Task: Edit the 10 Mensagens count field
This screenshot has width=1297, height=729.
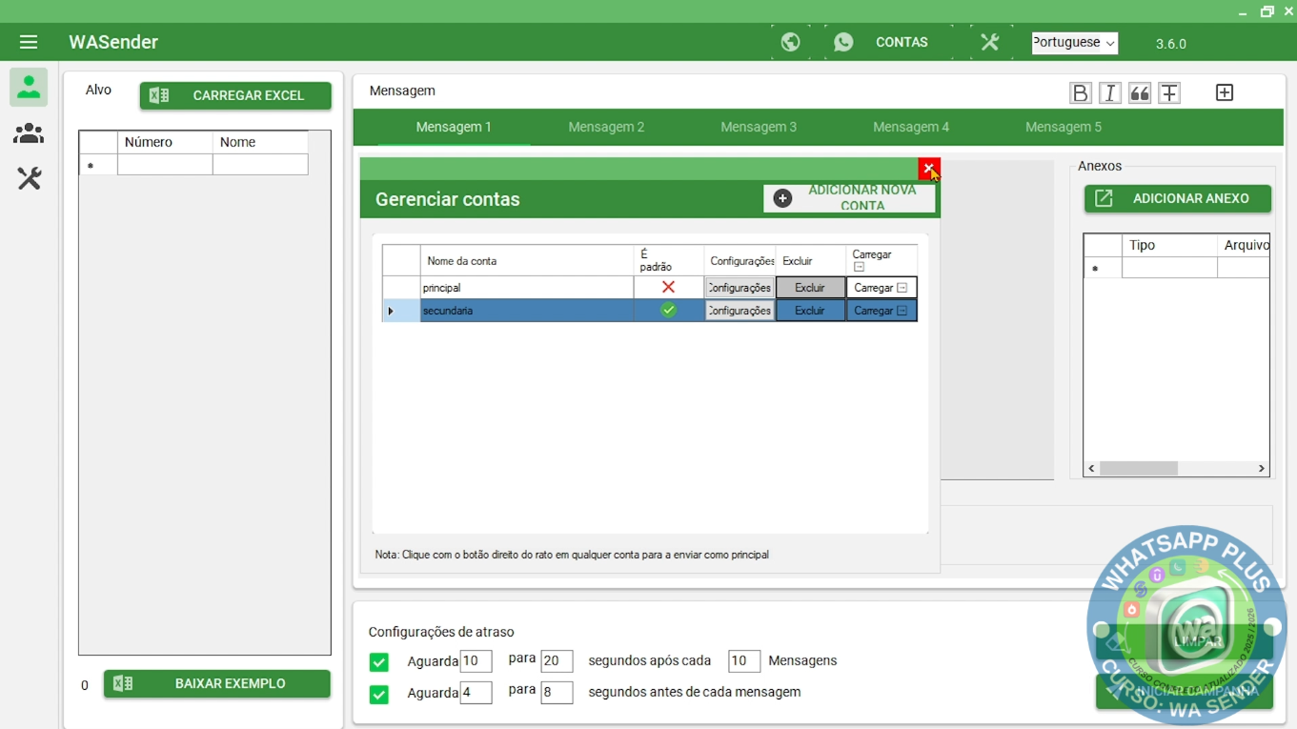Action: (x=744, y=661)
